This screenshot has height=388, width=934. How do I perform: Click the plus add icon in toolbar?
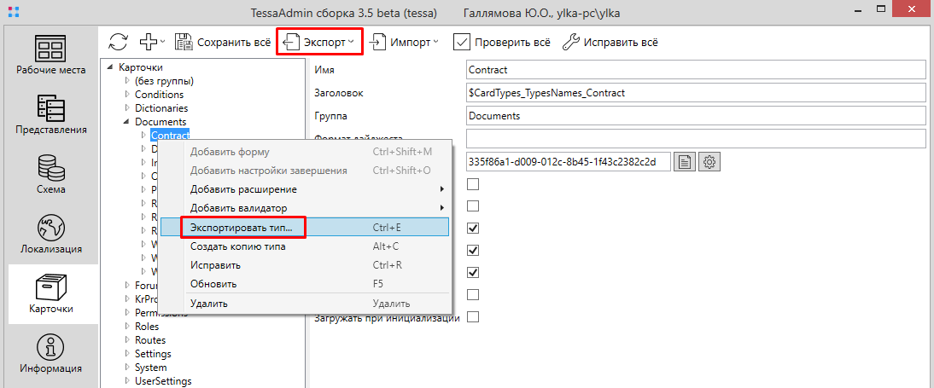click(x=149, y=41)
